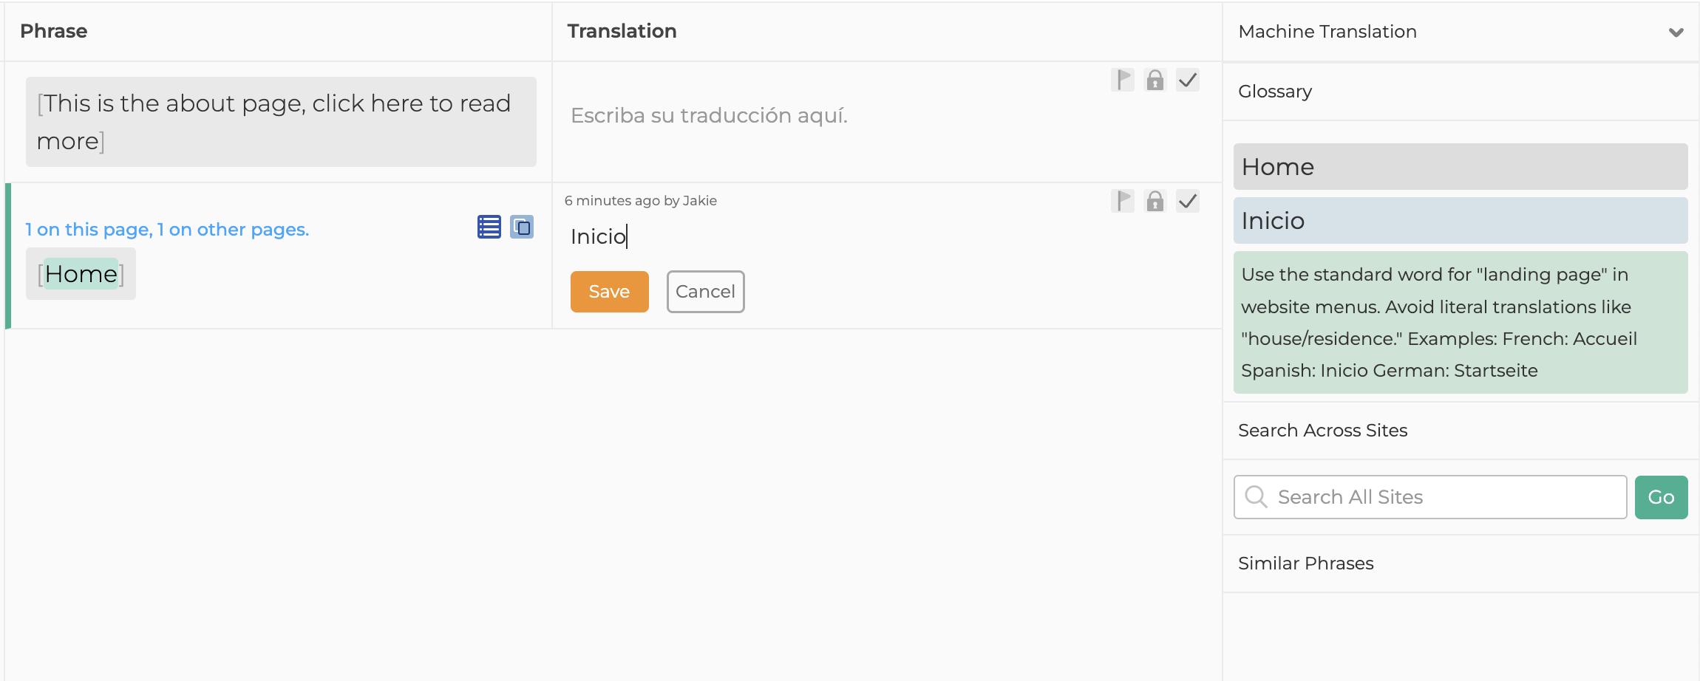Viewport: 1700px width, 681px height.
Task: Flag the Home phrase translation
Action: (1122, 200)
